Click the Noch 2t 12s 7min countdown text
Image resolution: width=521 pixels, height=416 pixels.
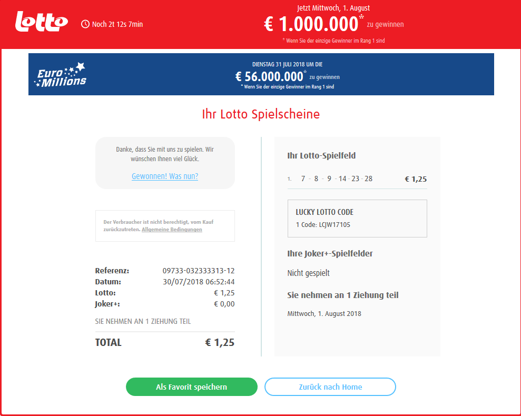point(117,24)
